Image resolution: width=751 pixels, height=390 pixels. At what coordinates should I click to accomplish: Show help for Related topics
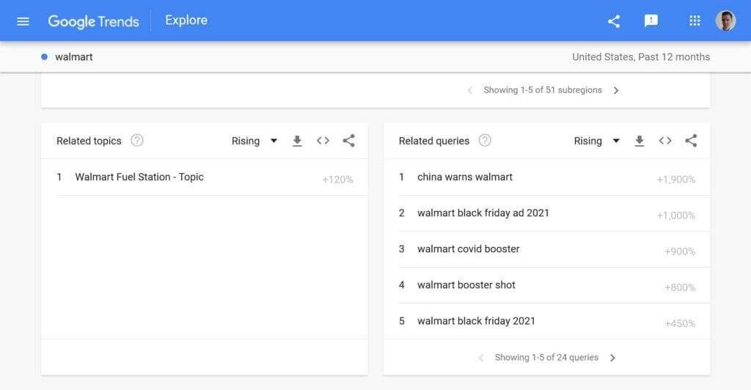coord(137,141)
